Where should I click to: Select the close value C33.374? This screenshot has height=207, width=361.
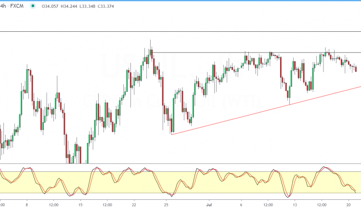click(x=106, y=6)
